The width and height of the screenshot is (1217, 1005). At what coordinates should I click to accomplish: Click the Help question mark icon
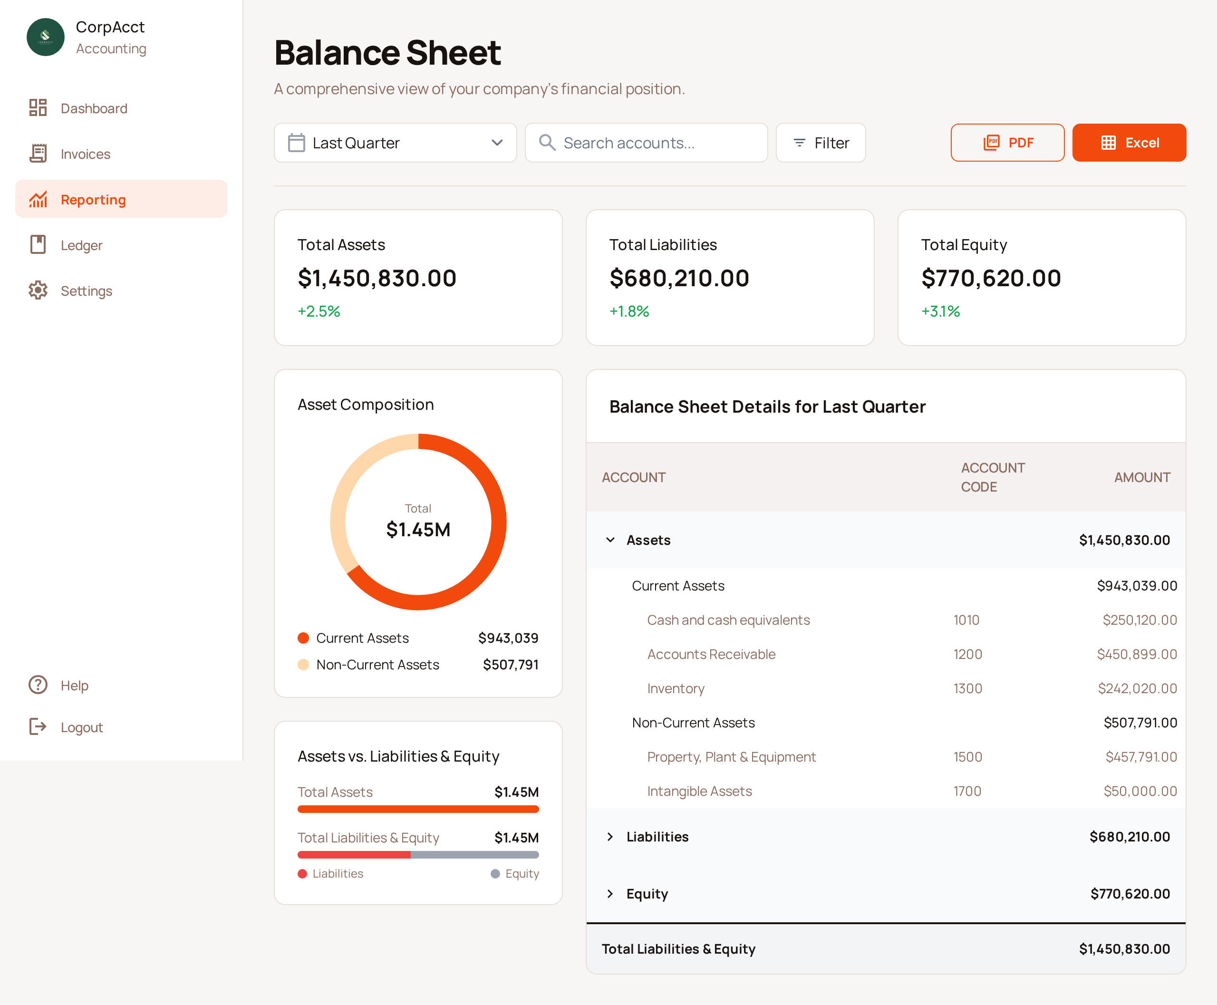(x=38, y=685)
